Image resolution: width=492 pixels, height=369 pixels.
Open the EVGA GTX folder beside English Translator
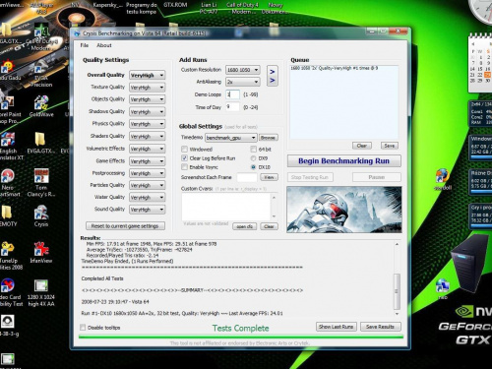coord(41,143)
